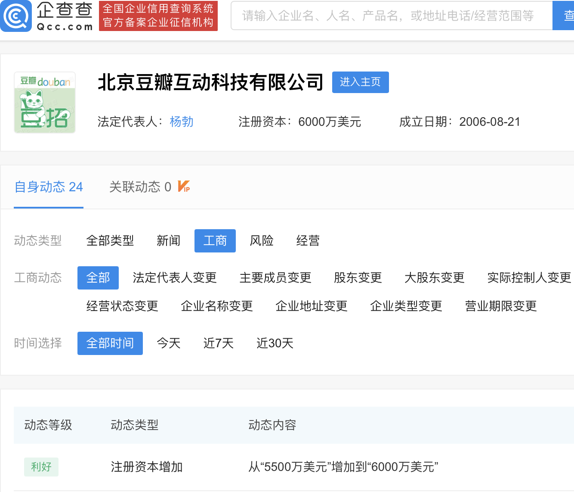The height and width of the screenshot is (492, 574).
Task: Focus the company name search field
Action: click(392, 16)
